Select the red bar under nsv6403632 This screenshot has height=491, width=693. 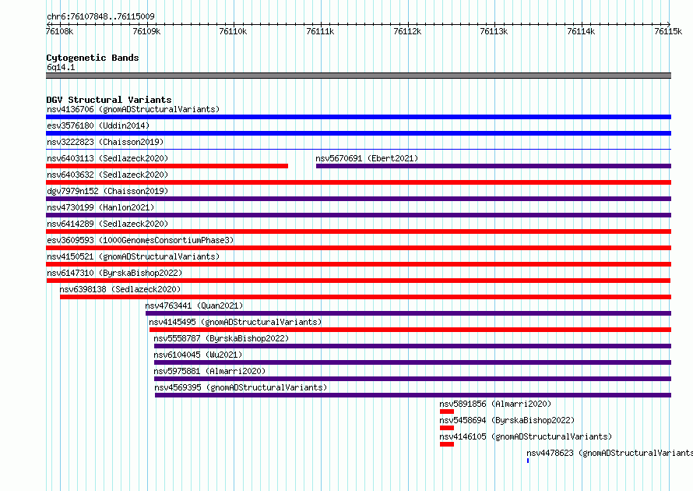click(358, 182)
